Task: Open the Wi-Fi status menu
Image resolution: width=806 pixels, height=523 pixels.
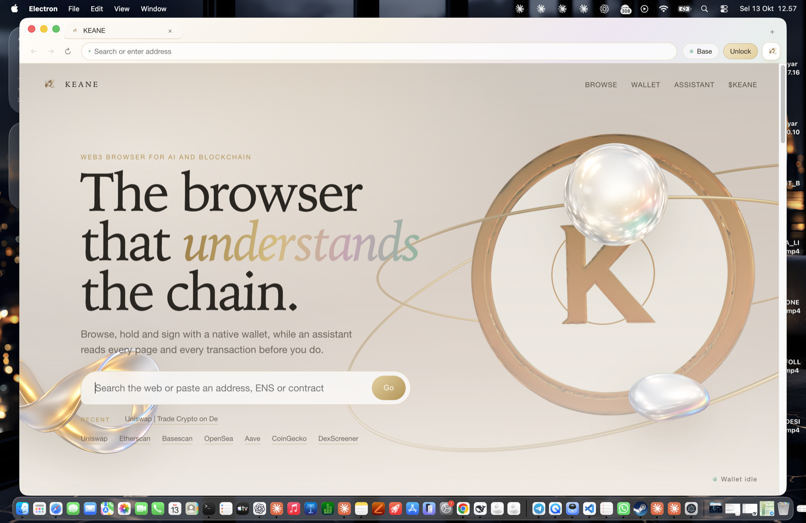Action: pyautogui.click(x=663, y=9)
